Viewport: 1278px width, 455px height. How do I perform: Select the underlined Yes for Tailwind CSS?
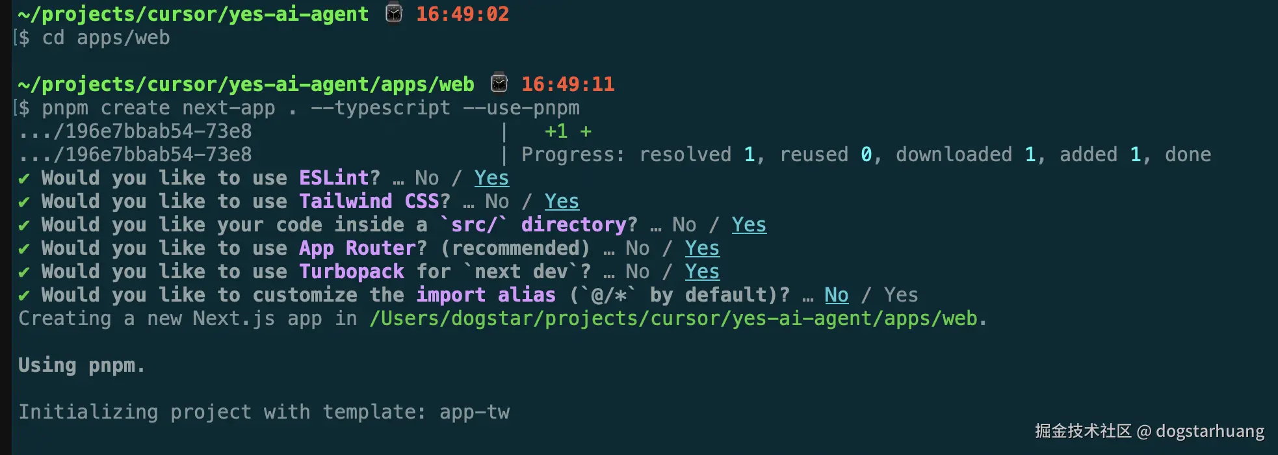[x=562, y=201]
